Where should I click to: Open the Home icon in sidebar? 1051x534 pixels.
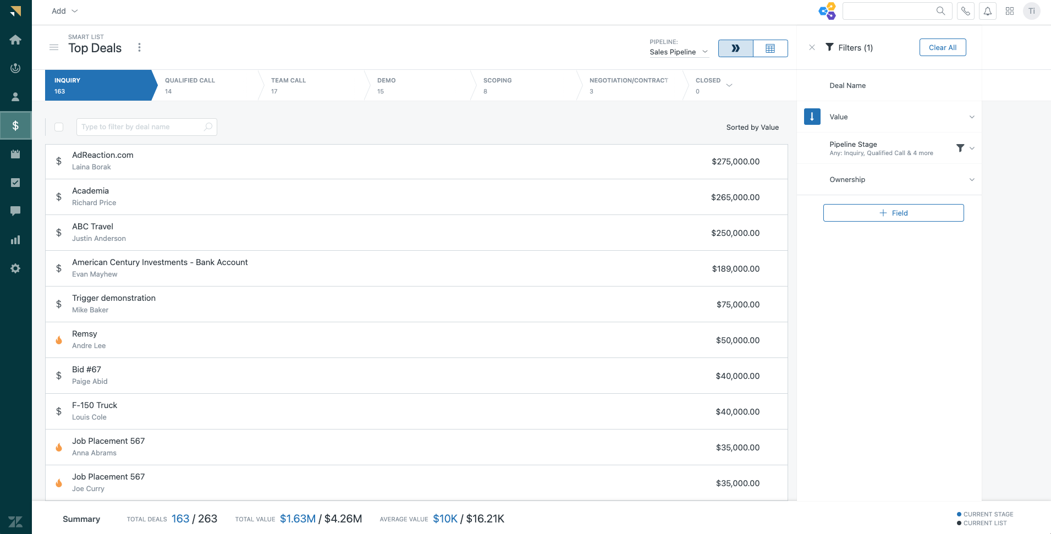(x=15, y=40)
